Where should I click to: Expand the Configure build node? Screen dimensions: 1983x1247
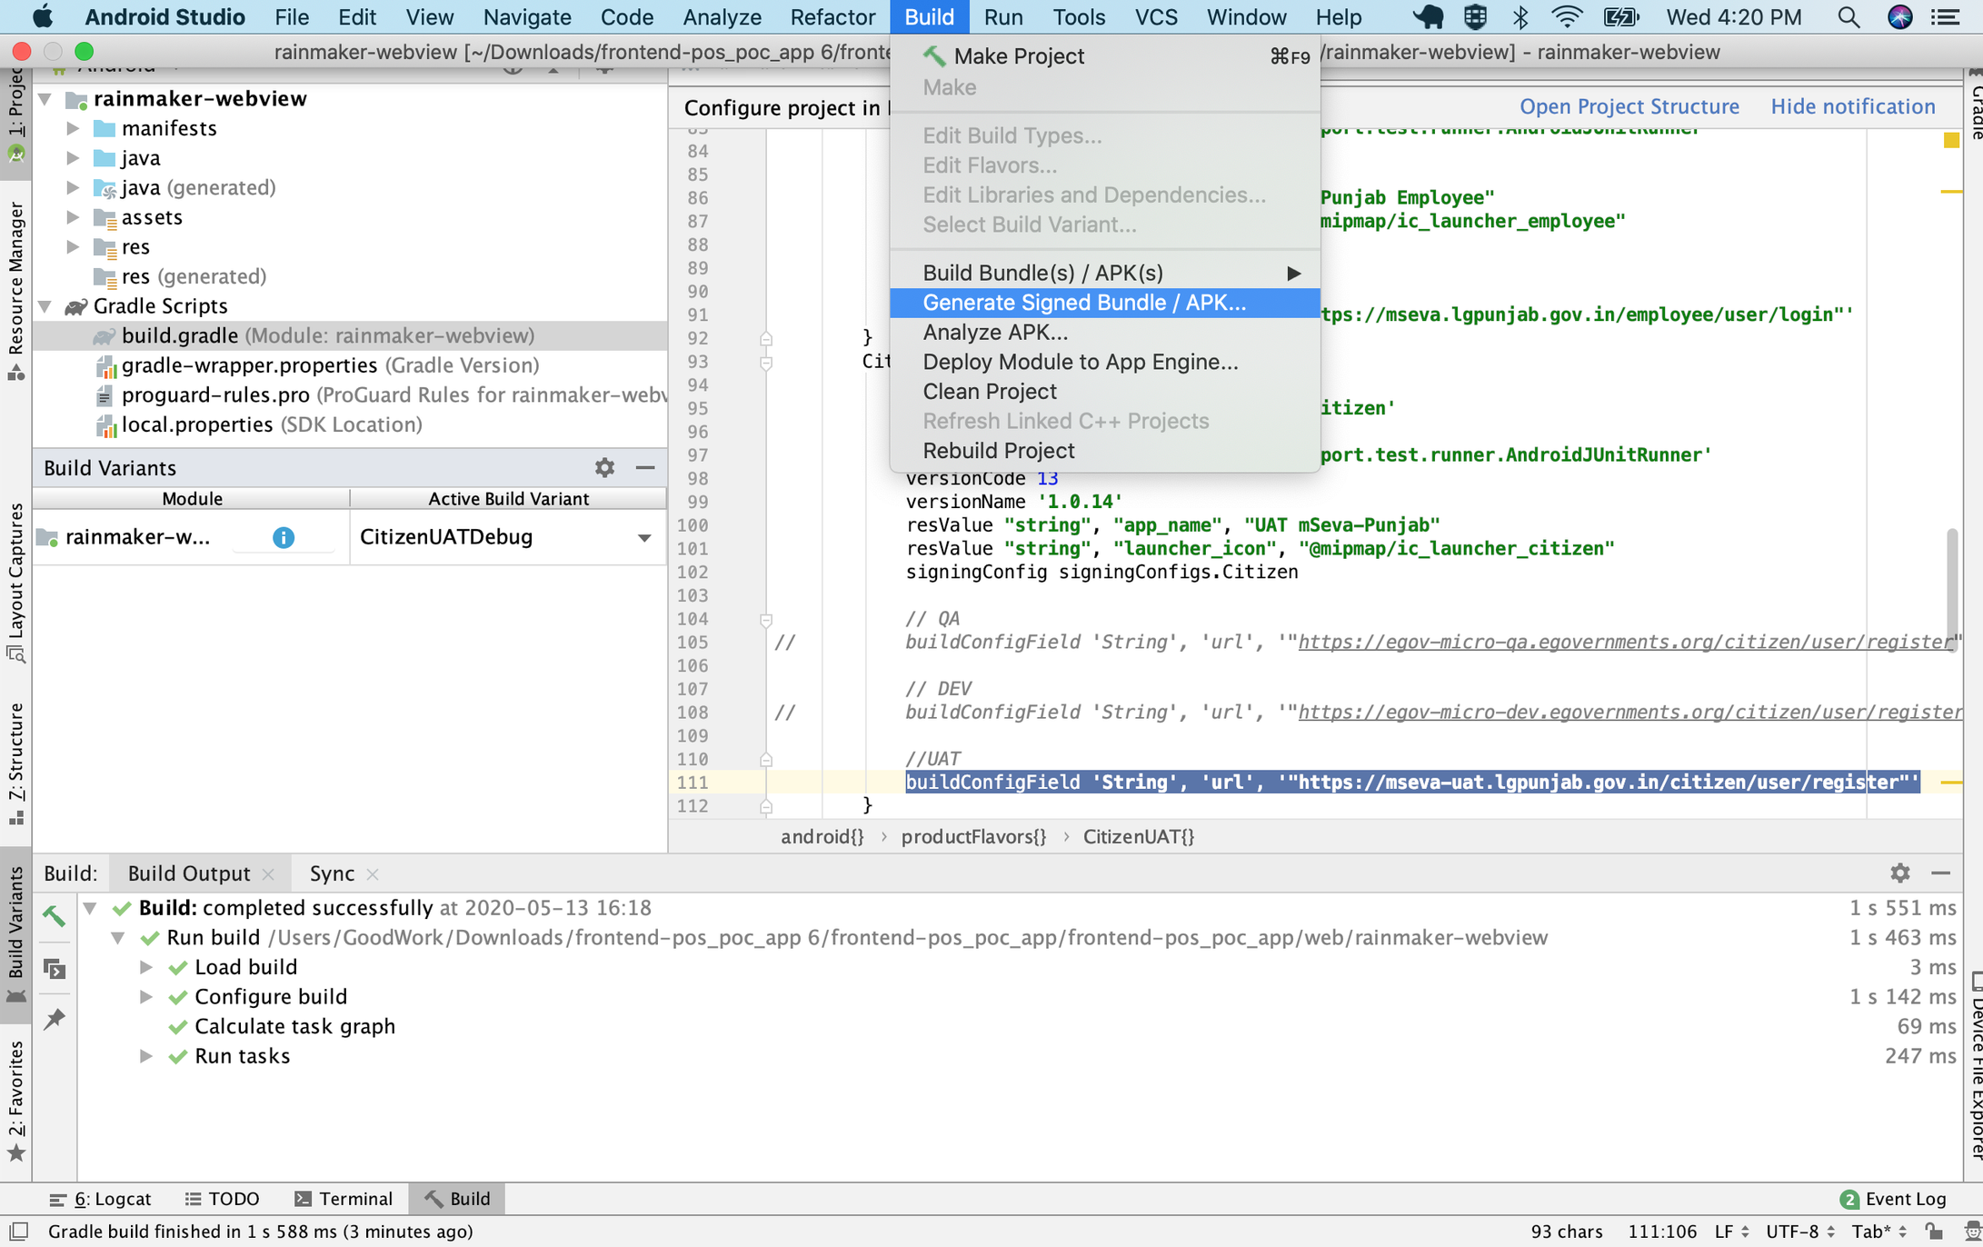[145, 997]
